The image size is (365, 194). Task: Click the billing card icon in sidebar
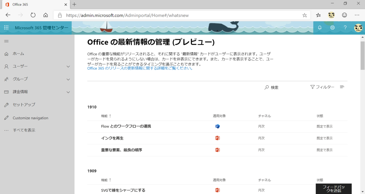pyautogui.click(x=6, y=92)
